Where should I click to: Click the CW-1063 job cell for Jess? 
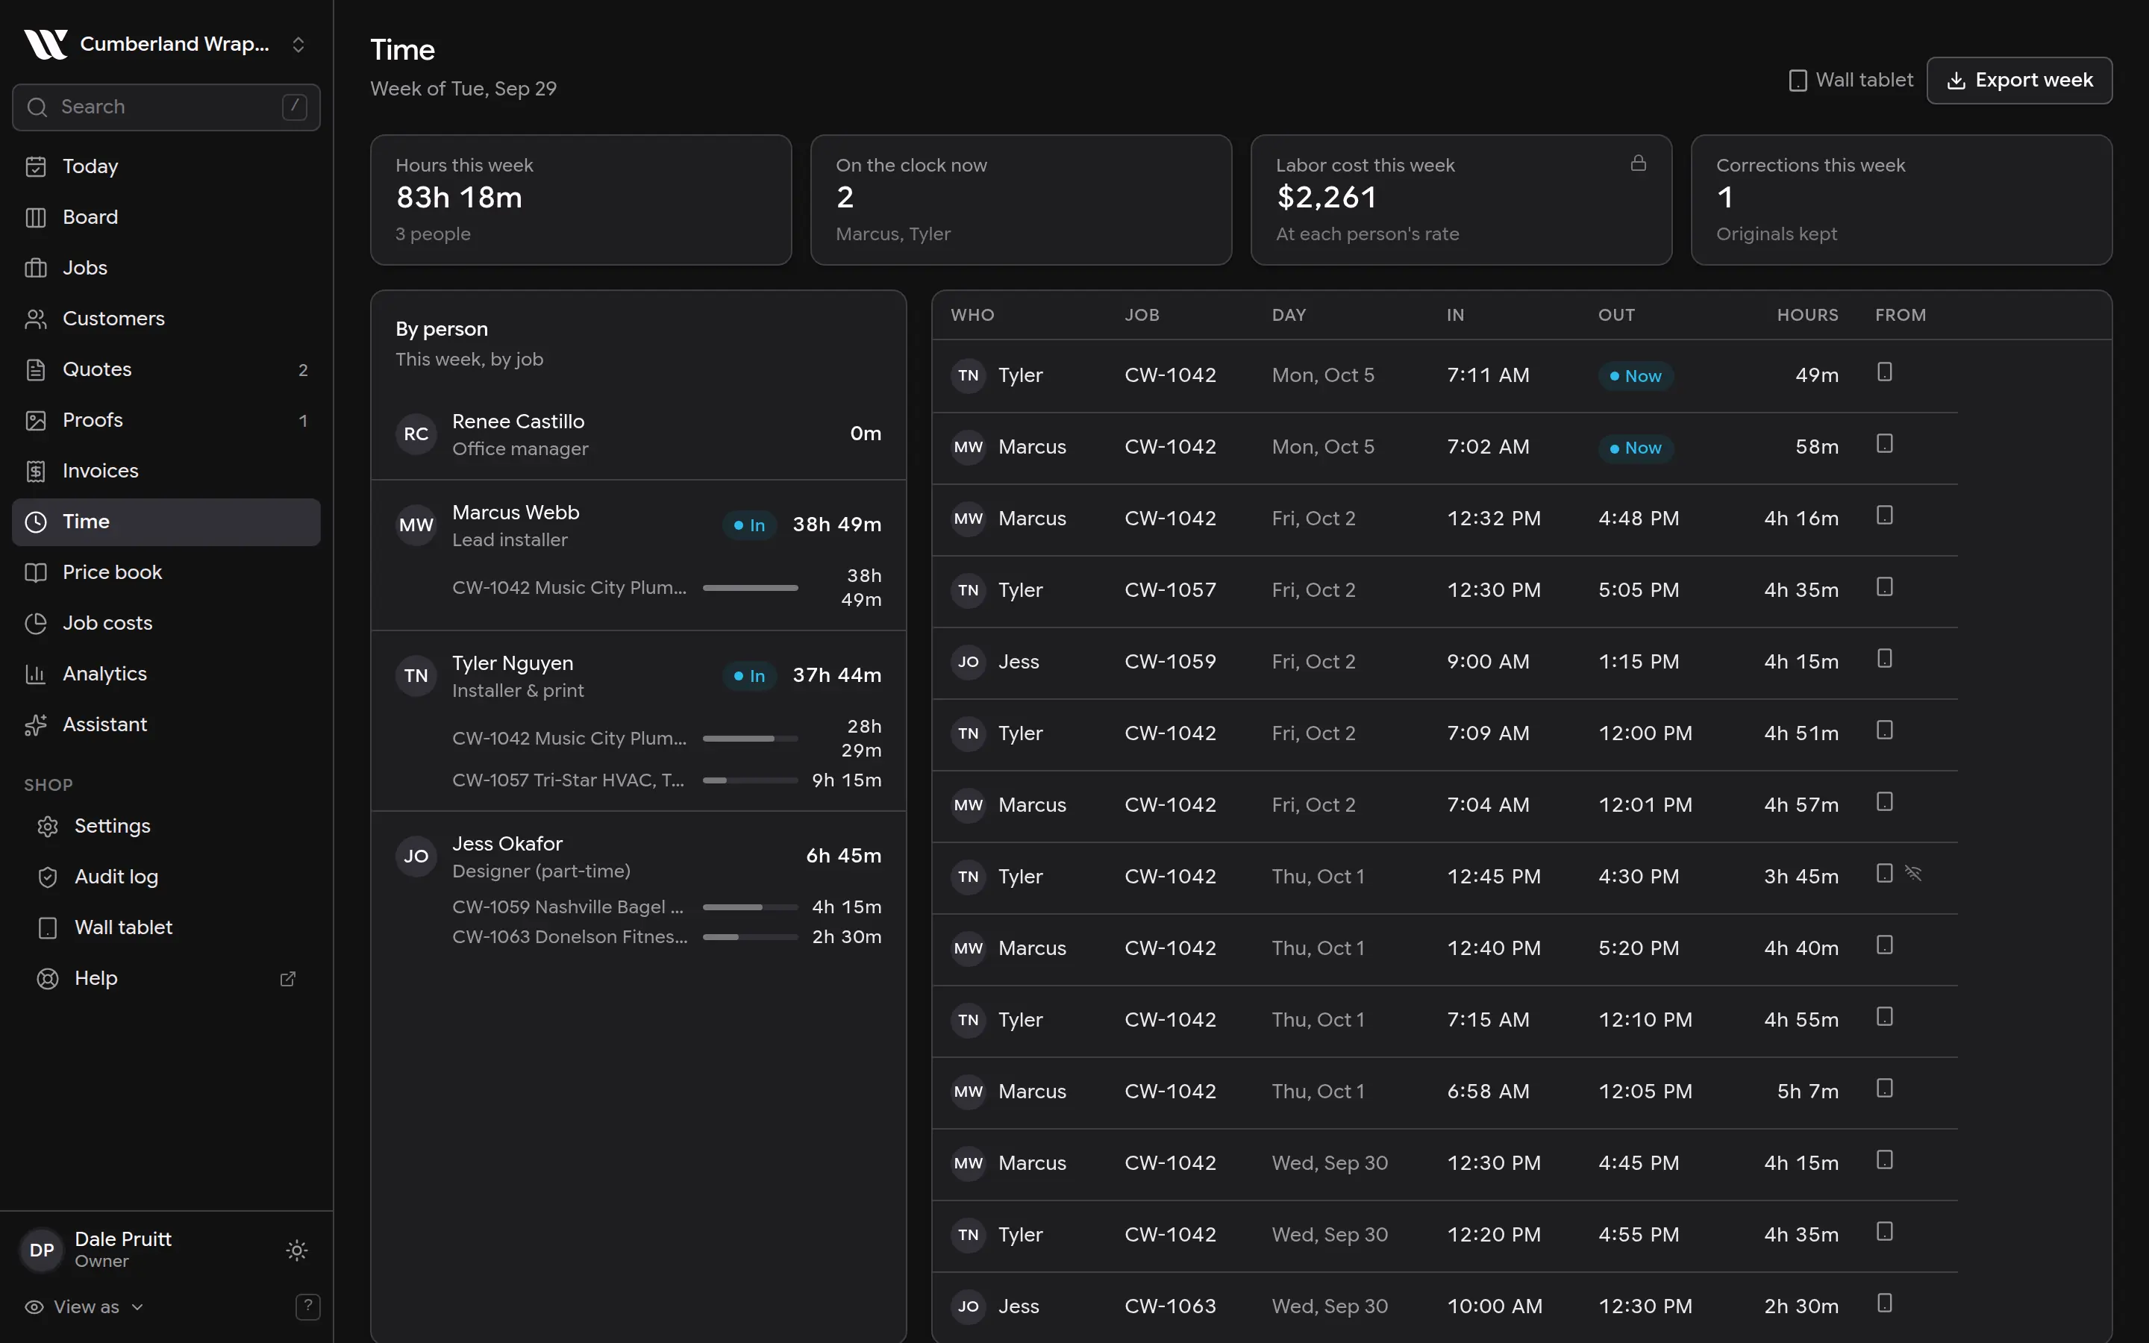tap(1169, 1306)
